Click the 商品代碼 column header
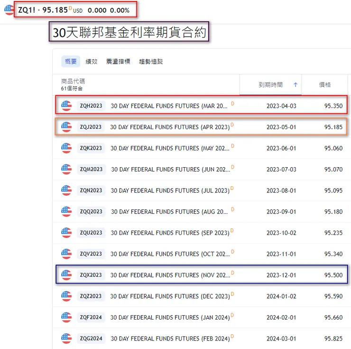 click(x=73, y=81)
